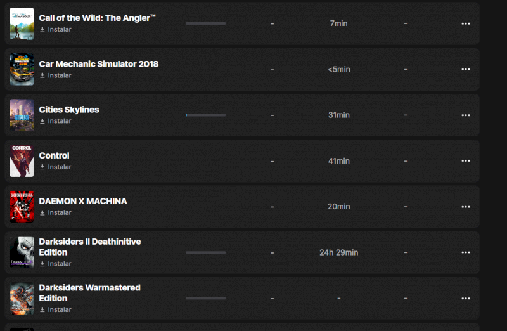Show the three-dot menu for Control

coord(466,161)
